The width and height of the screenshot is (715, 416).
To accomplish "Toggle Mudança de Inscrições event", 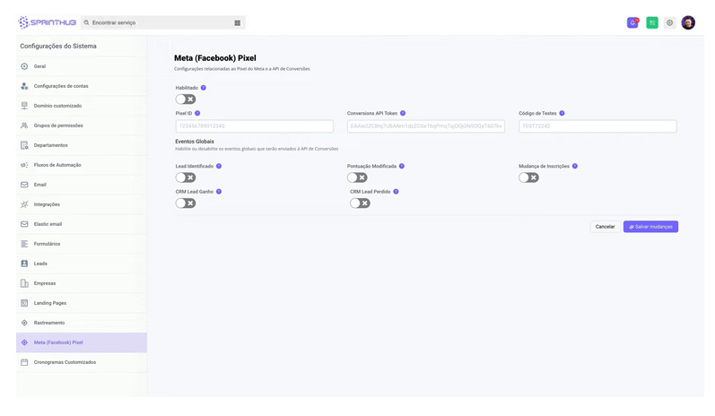I will 528,178.
